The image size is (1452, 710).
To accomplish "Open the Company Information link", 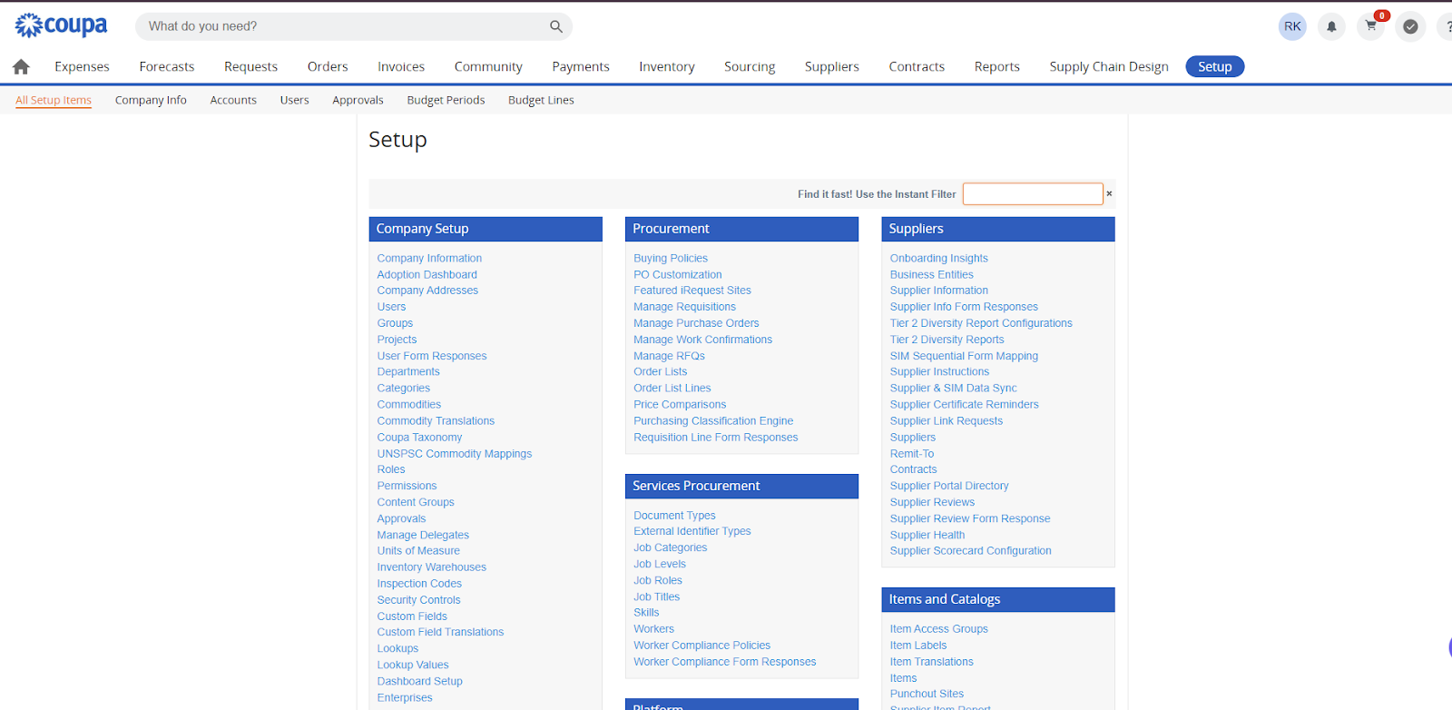I will (x=429, y=259).
